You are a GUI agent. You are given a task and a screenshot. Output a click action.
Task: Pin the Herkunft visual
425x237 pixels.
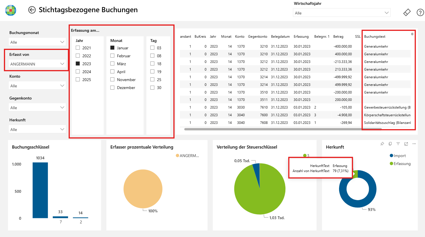tap(382, 144)
